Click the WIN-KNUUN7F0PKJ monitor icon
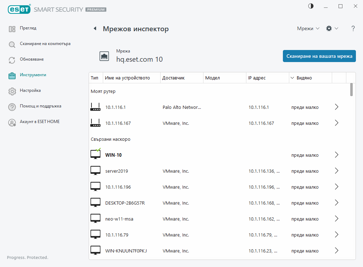 [x=95, y=251]
